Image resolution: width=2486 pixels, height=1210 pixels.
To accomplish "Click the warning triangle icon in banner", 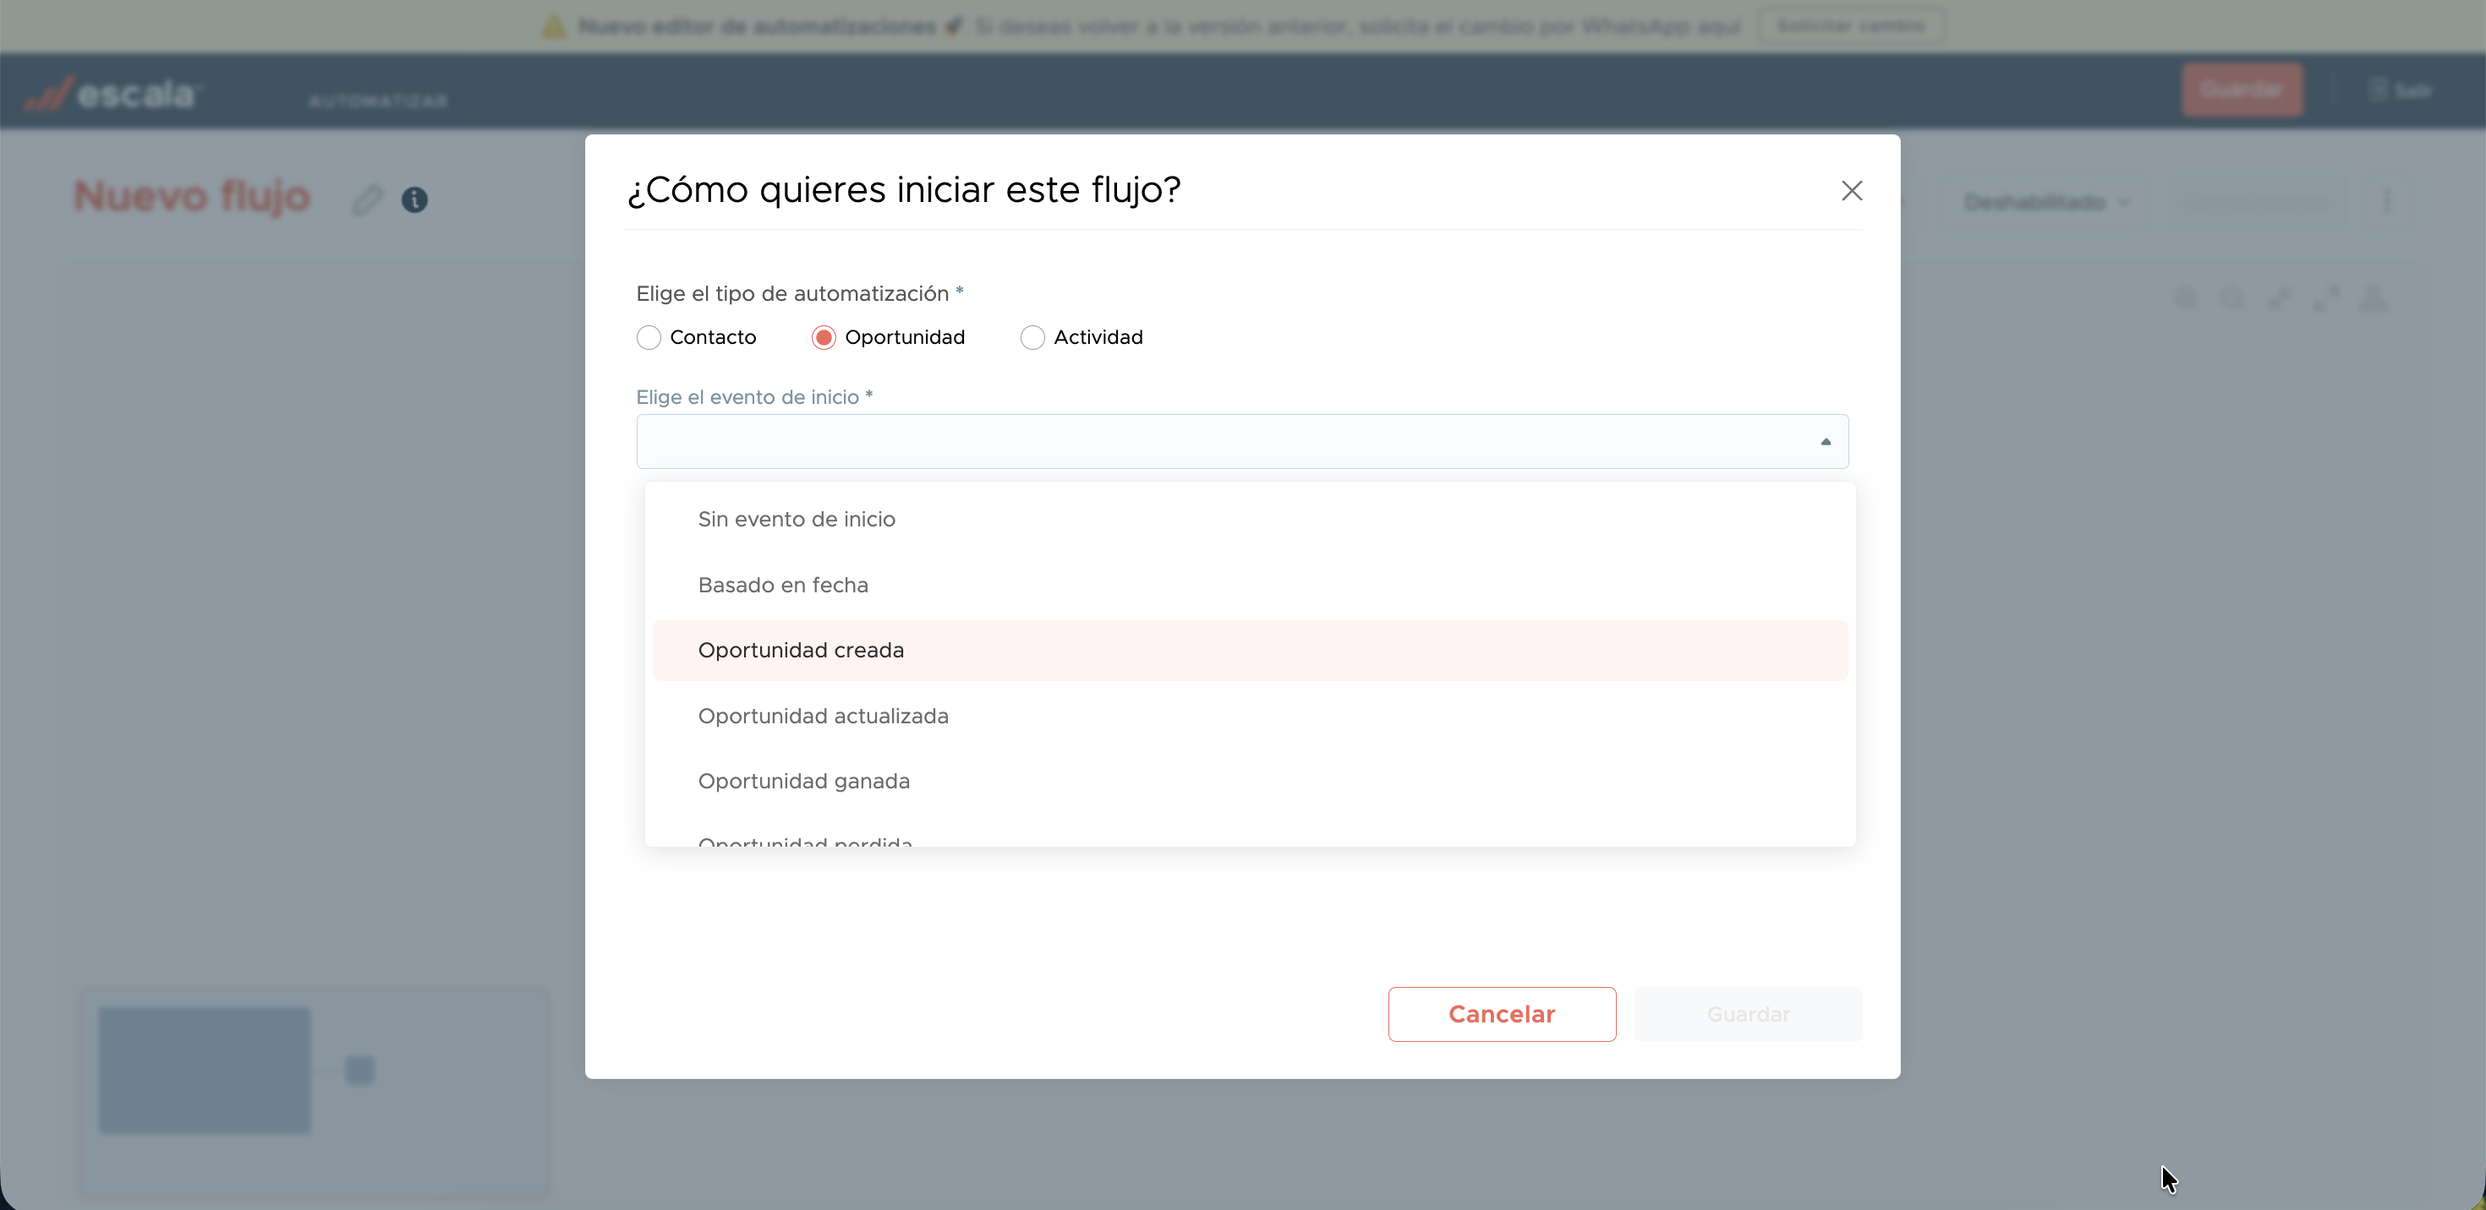I will pyautogui.click(x=554, y=26).
